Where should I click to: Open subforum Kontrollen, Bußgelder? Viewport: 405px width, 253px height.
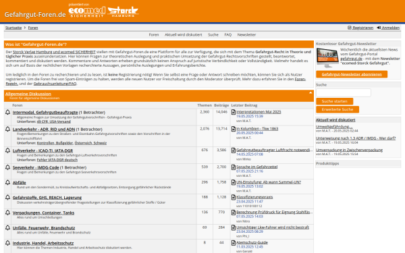pyautogui.click(x=55, y=143)
